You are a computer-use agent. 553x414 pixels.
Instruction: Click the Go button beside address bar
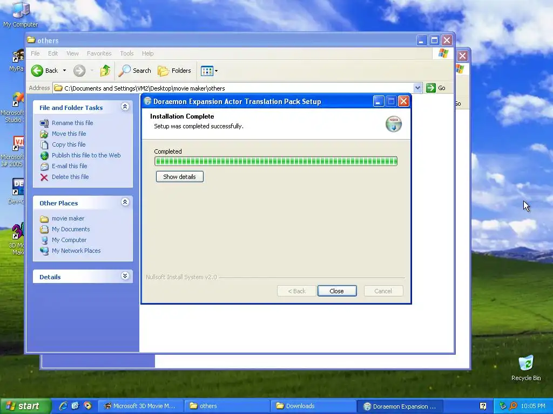tap(436, 88)
